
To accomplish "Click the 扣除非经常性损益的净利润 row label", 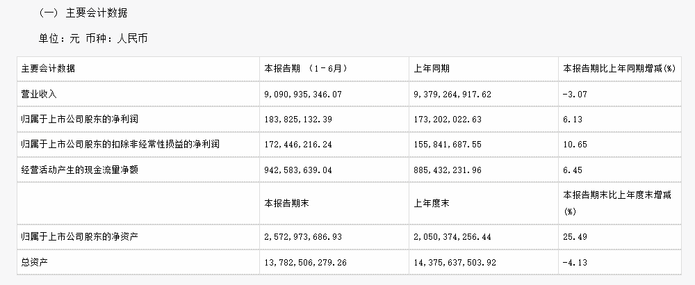I will click(x=120, y=145).
